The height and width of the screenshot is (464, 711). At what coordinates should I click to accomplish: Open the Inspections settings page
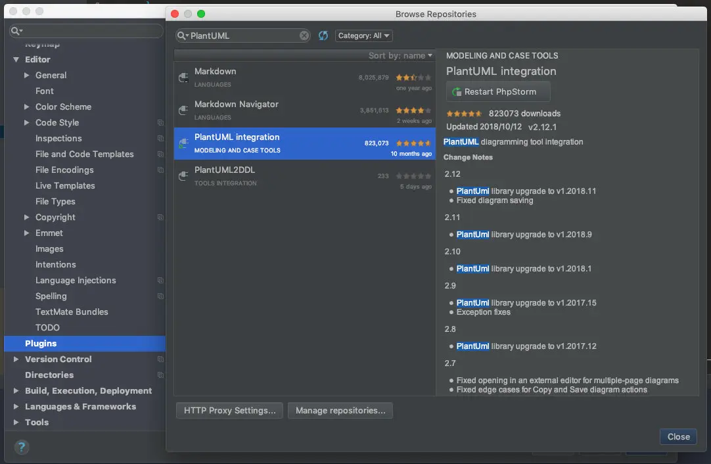pos(58,138)
